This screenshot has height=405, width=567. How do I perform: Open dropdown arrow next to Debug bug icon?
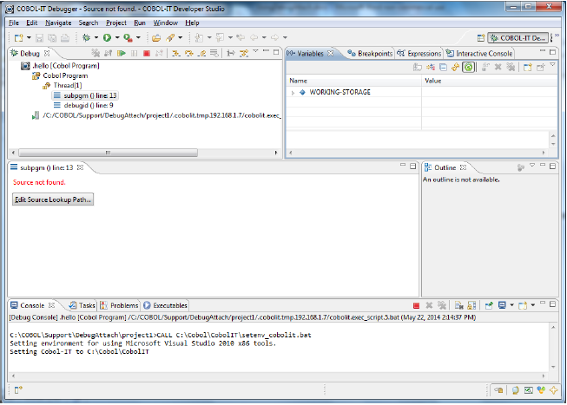(96, 37)
